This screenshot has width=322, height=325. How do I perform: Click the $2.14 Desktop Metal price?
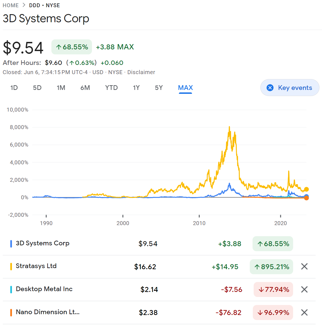point(149,289)
